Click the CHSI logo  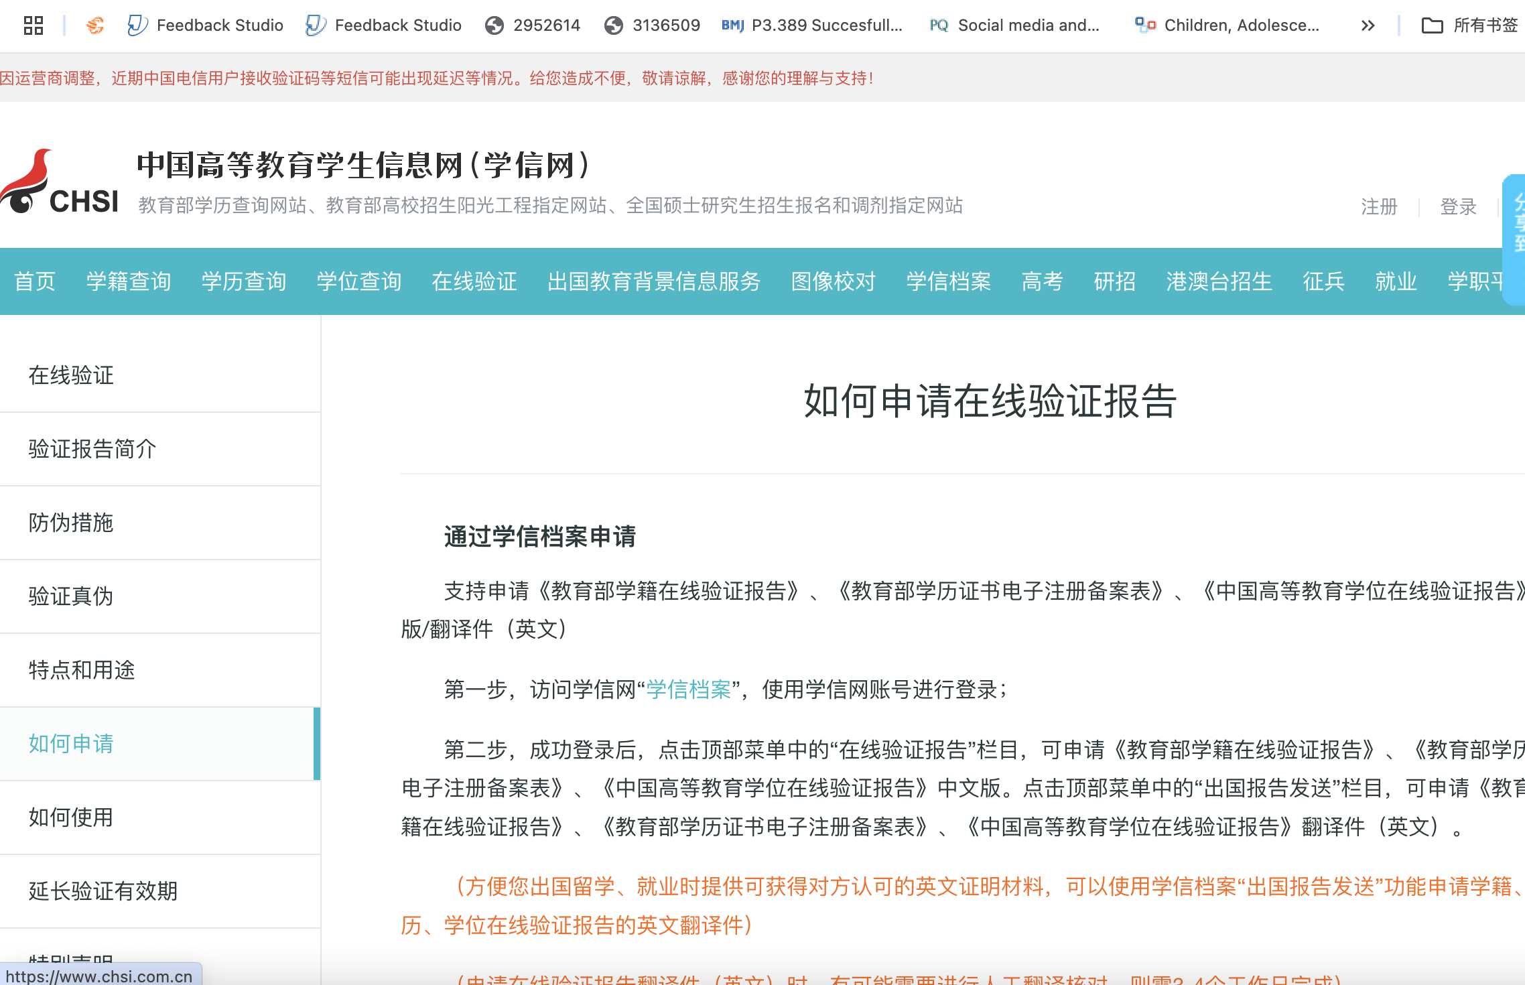click(x=60, y=182)
